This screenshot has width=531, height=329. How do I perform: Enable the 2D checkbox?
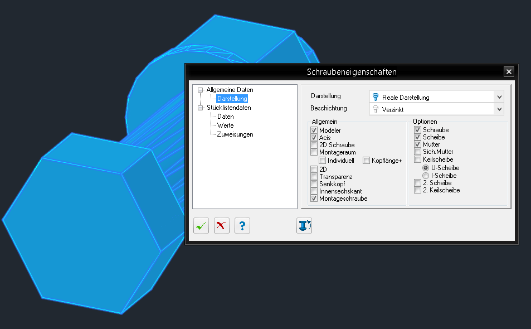pos(314,169)
